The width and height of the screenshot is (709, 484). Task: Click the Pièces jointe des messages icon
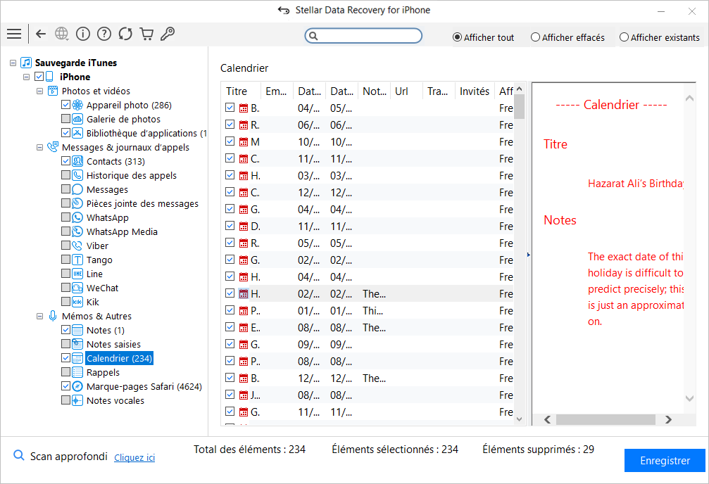[x=77, y=203]
